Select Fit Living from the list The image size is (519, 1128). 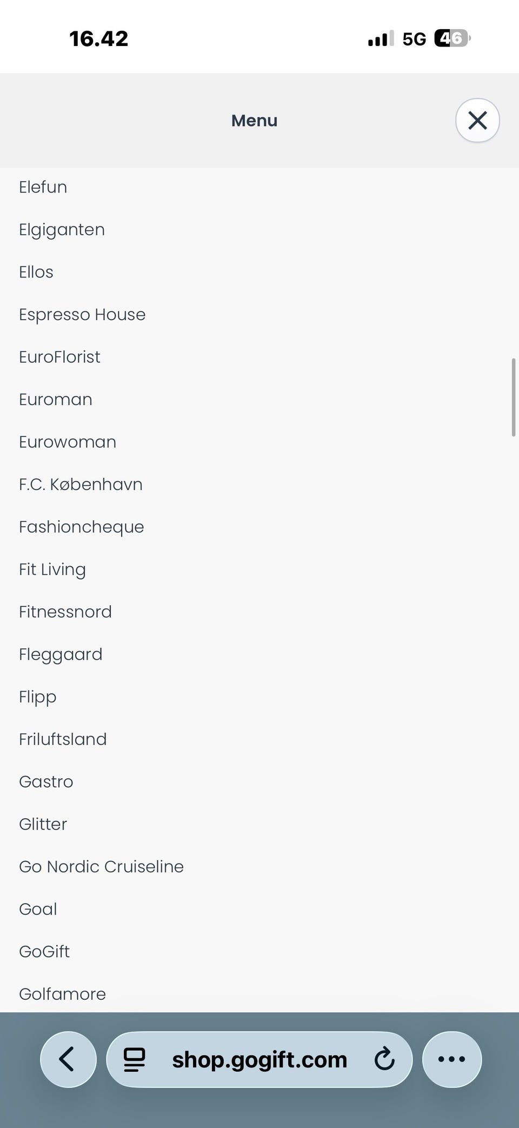(x=52, y=569)
